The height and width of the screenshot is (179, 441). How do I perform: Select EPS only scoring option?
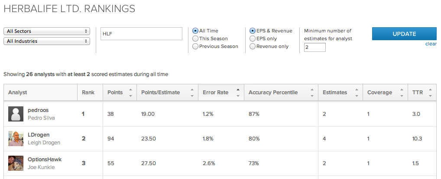coord(253,38)
